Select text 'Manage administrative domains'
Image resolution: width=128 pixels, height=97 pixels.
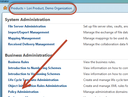pyautogui.click(x=105, y=92)
